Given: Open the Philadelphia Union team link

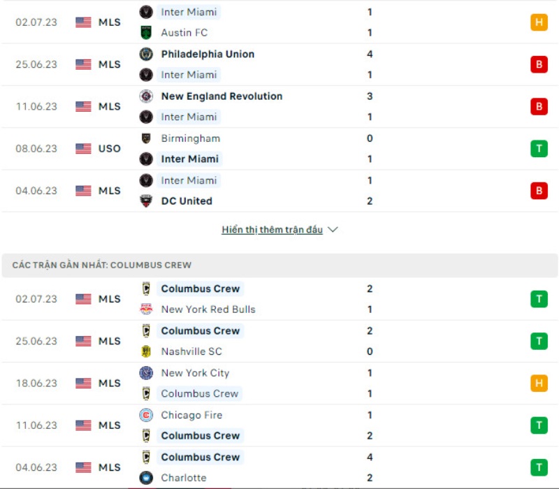Looking at the screenshot, I should coord(208,54).
